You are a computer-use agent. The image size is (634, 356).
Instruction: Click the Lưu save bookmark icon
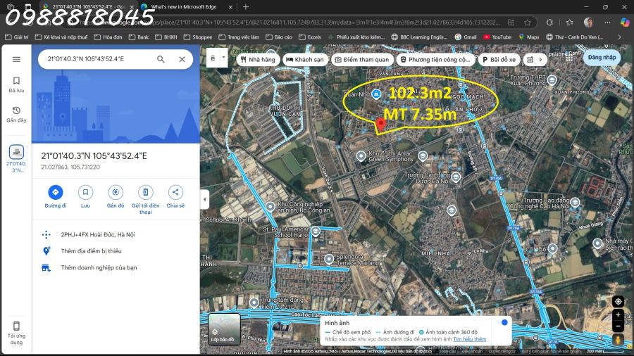(85, 192)
